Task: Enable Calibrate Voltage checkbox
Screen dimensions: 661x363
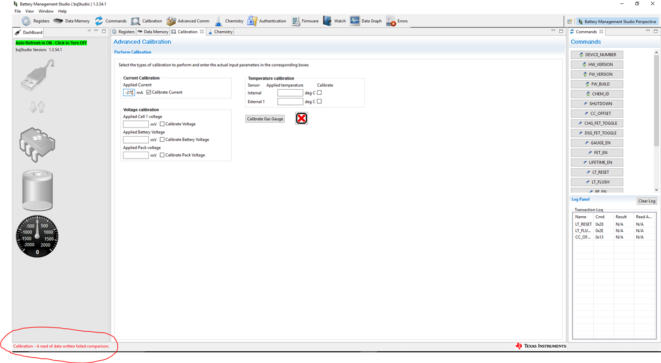Action: pos(162,124)
